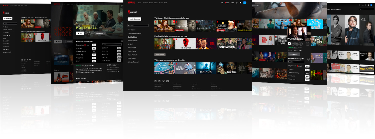
Task: Select Pamela Merrell in crowd list
Action: click(x=132, y=40)
